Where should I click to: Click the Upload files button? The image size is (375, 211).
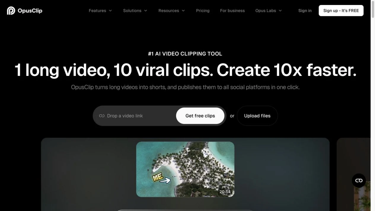pos(257,116)
